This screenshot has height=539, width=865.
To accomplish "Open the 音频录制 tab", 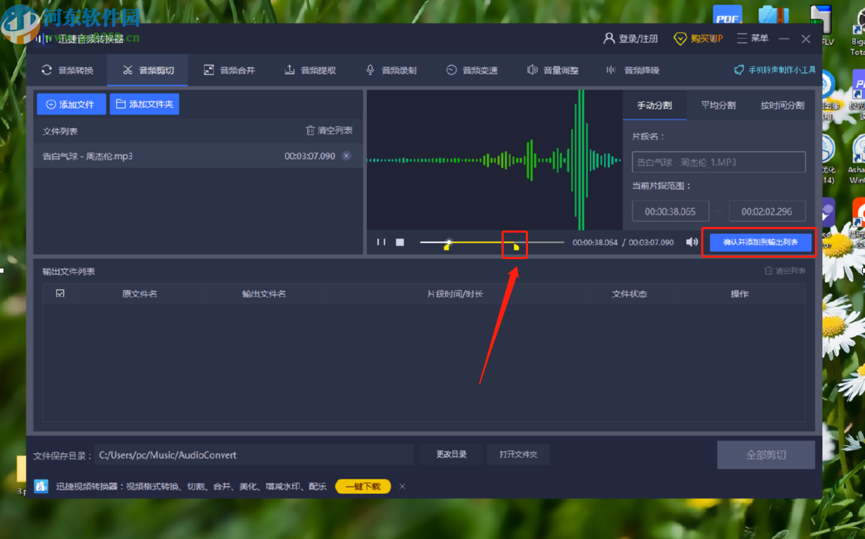I will point(391,70).
